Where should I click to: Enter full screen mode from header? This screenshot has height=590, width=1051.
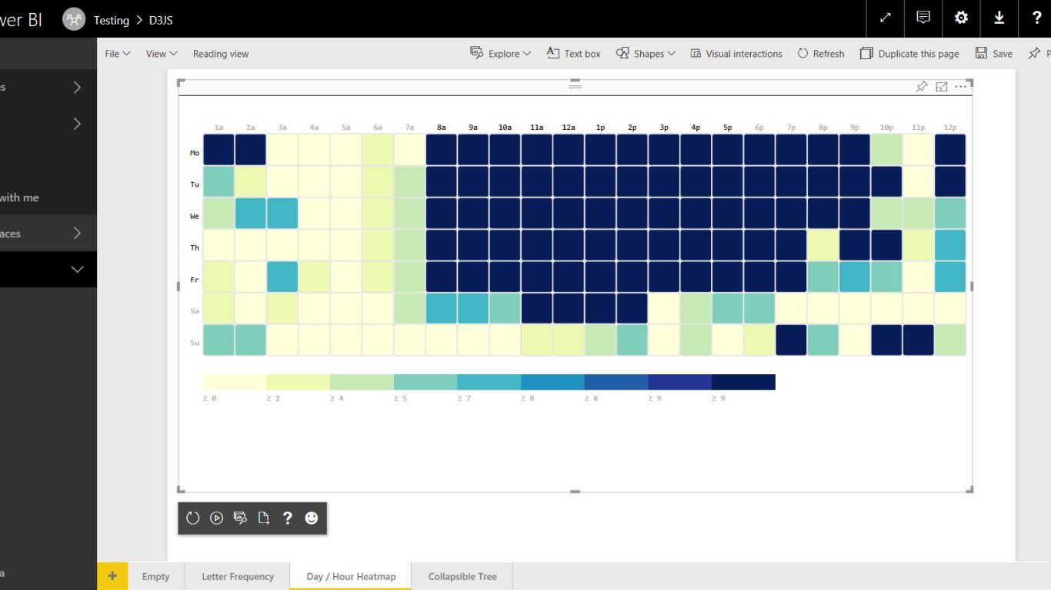pyautogui.click(x=886, y=18)
